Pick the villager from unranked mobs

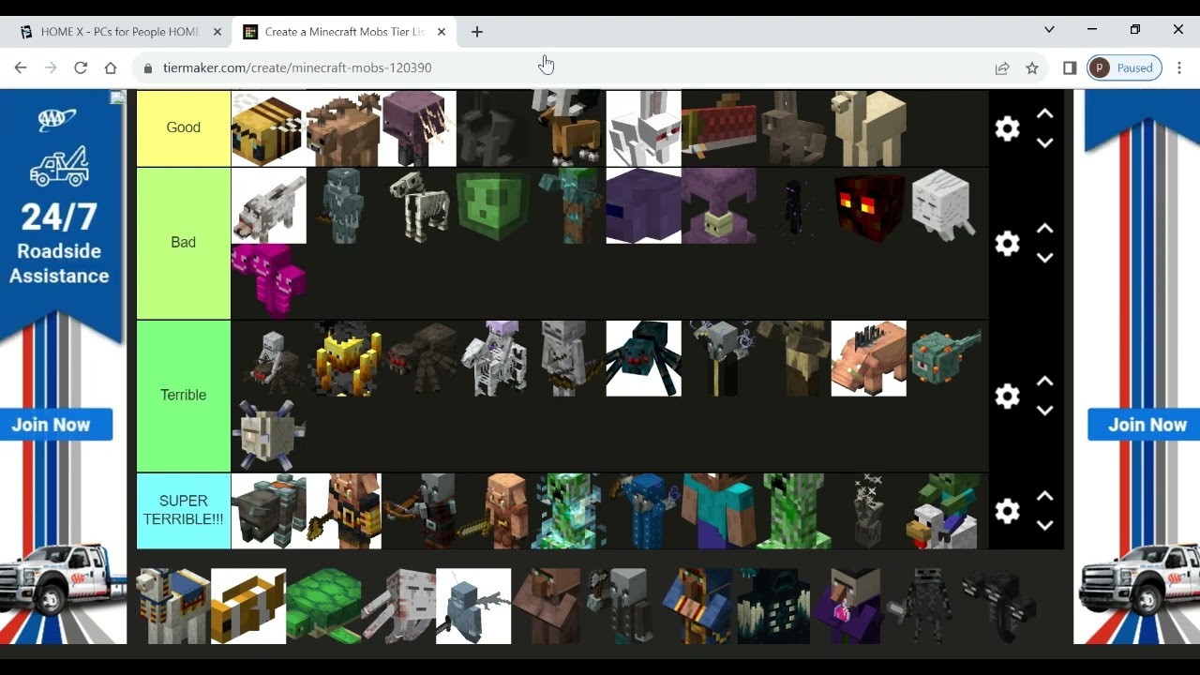coord(548,607)
